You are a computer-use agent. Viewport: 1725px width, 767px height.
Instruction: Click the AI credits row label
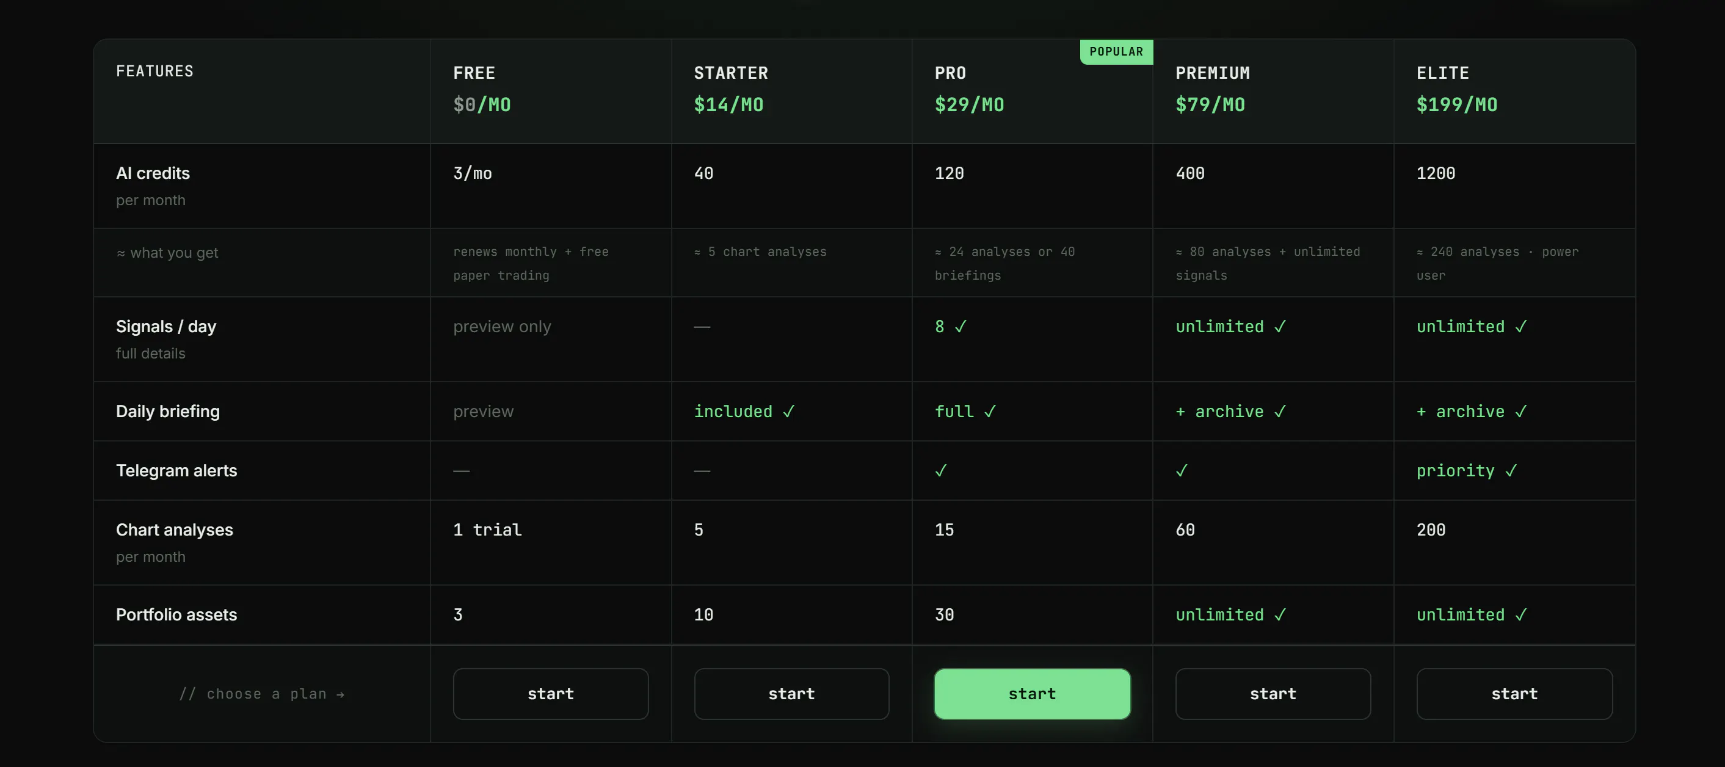click(153, 173)
